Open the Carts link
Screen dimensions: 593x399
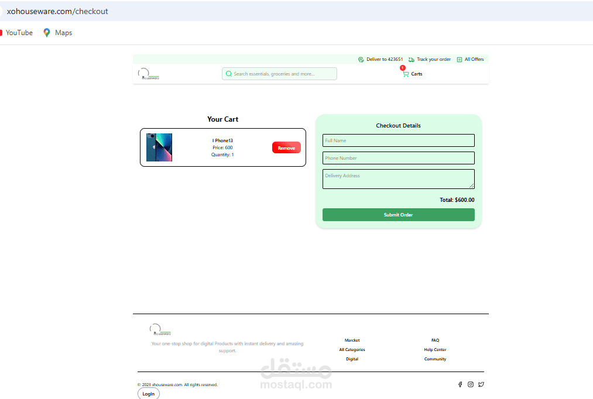coord(417,74)
